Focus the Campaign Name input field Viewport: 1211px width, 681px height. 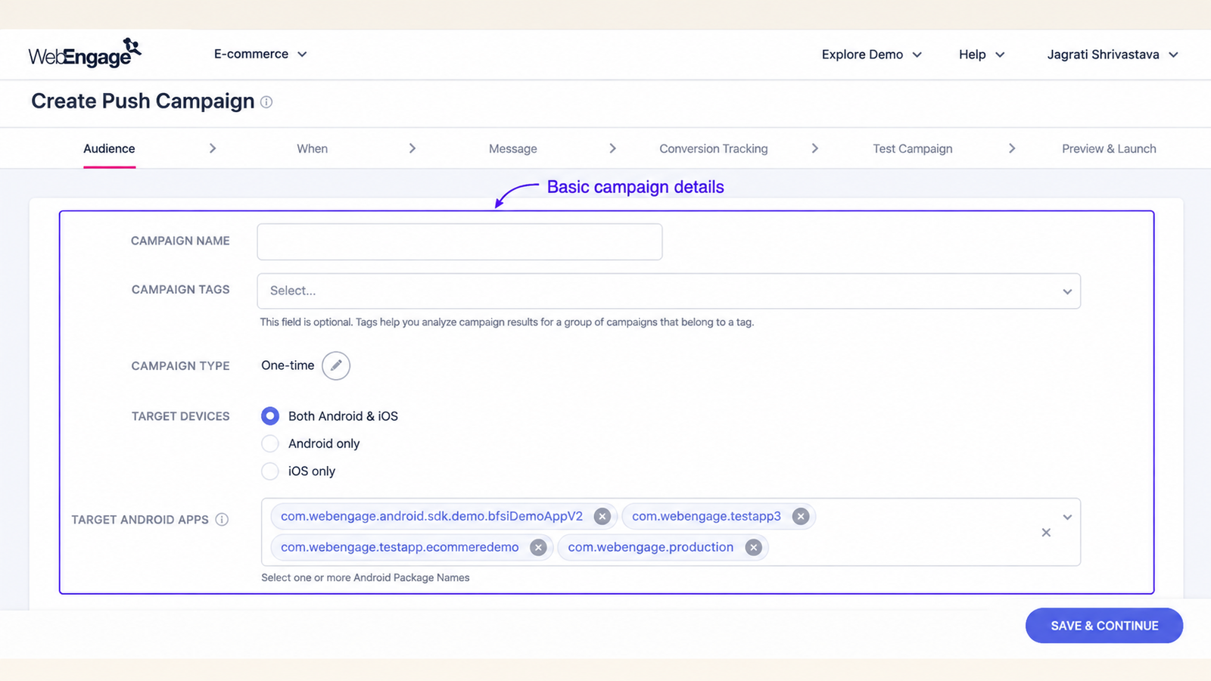[x=459, y=242]
